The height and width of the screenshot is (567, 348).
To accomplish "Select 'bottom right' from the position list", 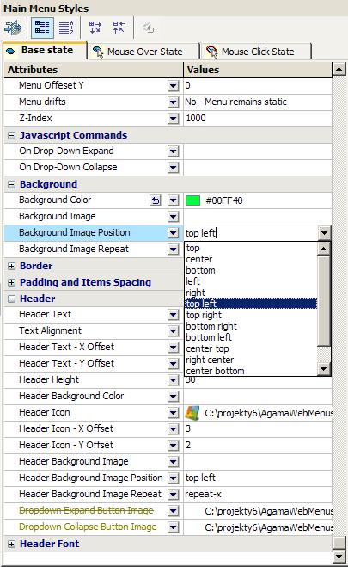I will (211, 326).
